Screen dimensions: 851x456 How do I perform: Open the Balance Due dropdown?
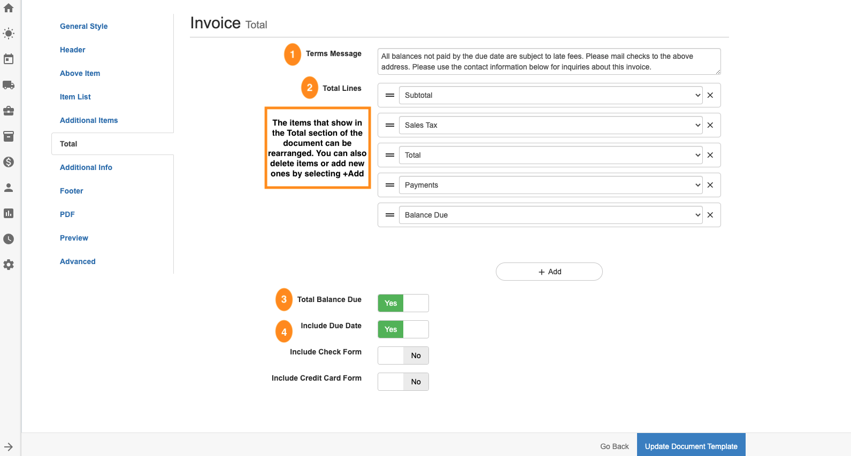pyautogui.click(x=550, y=215)
